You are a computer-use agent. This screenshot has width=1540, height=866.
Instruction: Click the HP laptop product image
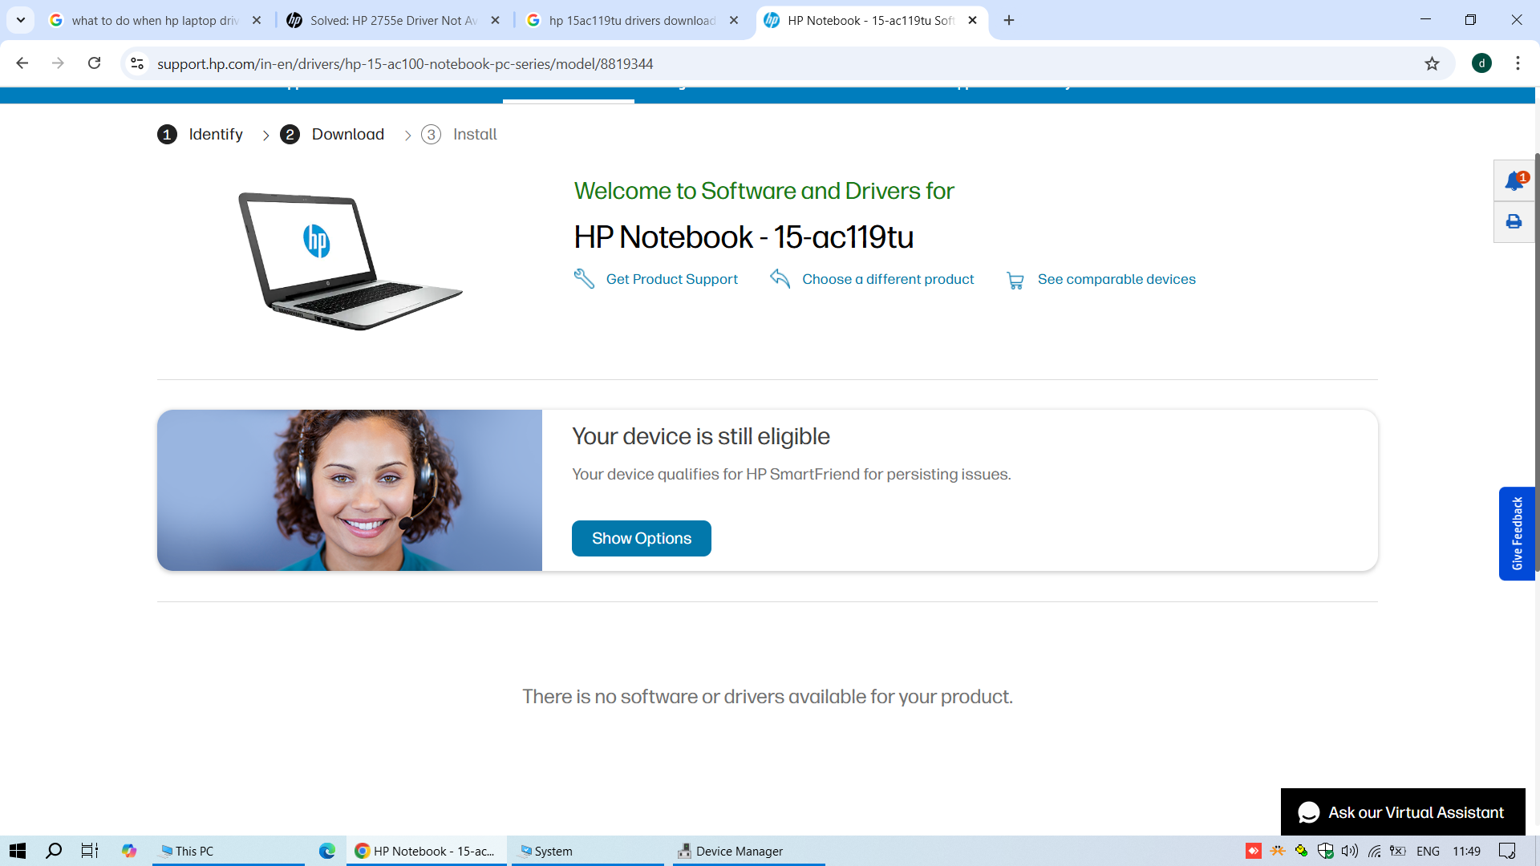[350, 261]
